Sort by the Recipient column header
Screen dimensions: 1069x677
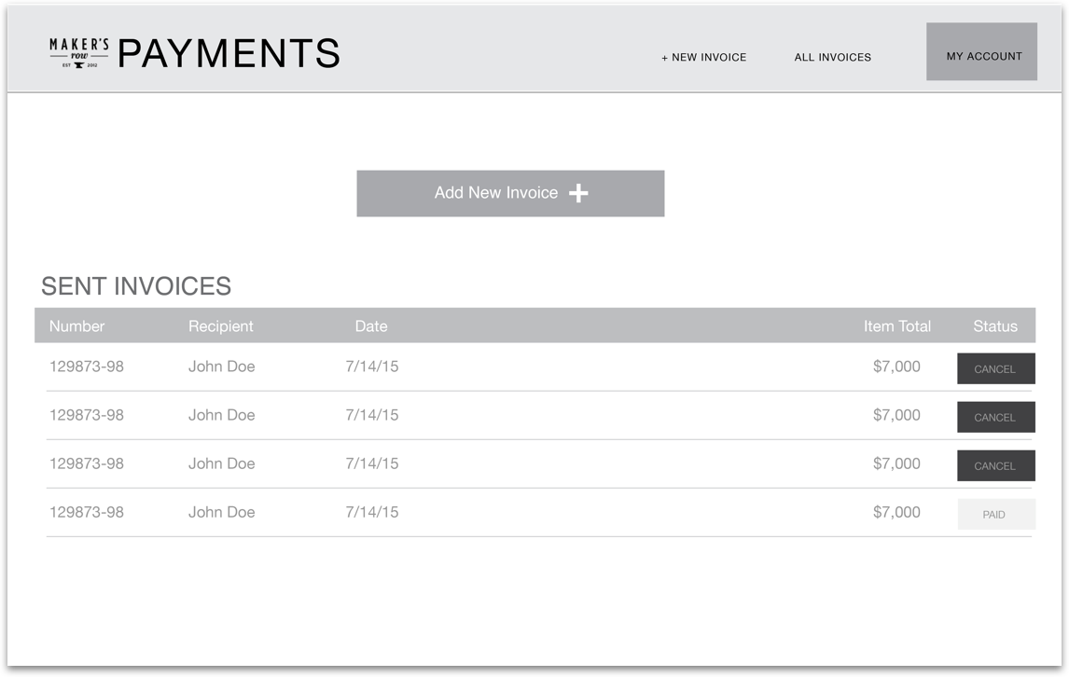pyautogui.click(x=220, y=326)
